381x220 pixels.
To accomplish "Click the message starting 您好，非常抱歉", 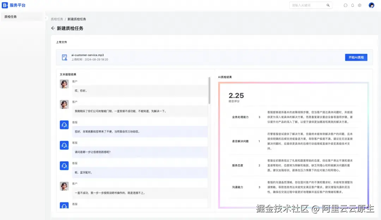I will (140, 132).
